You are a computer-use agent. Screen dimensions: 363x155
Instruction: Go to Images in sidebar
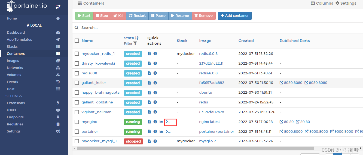13,61
